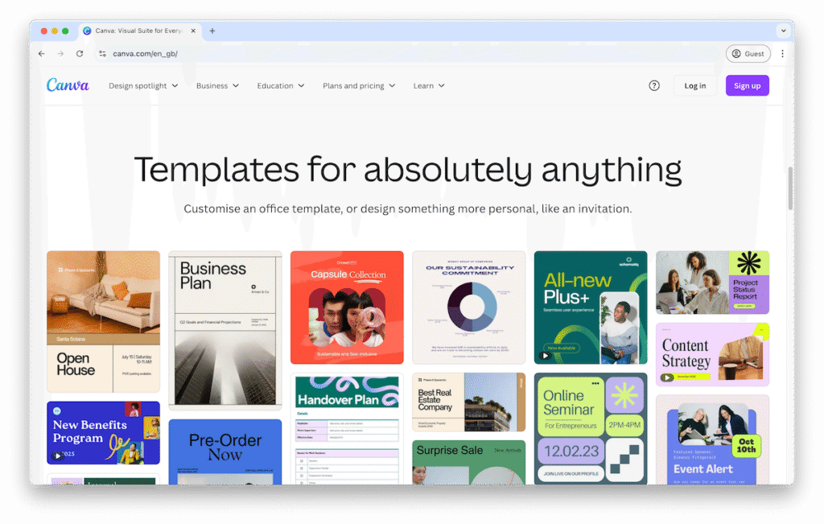Expand the Design spotlight menu

(x=143, y=85)
